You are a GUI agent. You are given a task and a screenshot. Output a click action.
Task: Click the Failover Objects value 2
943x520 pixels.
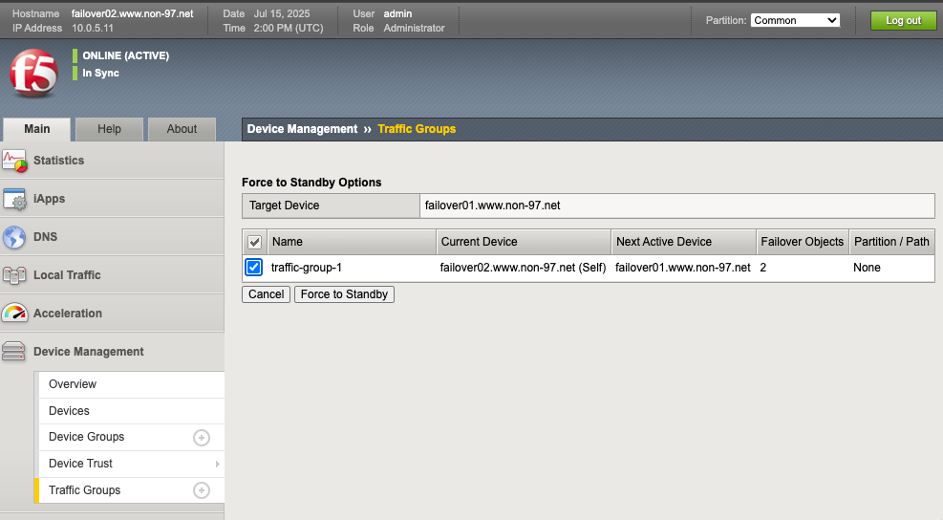[762, 268]
